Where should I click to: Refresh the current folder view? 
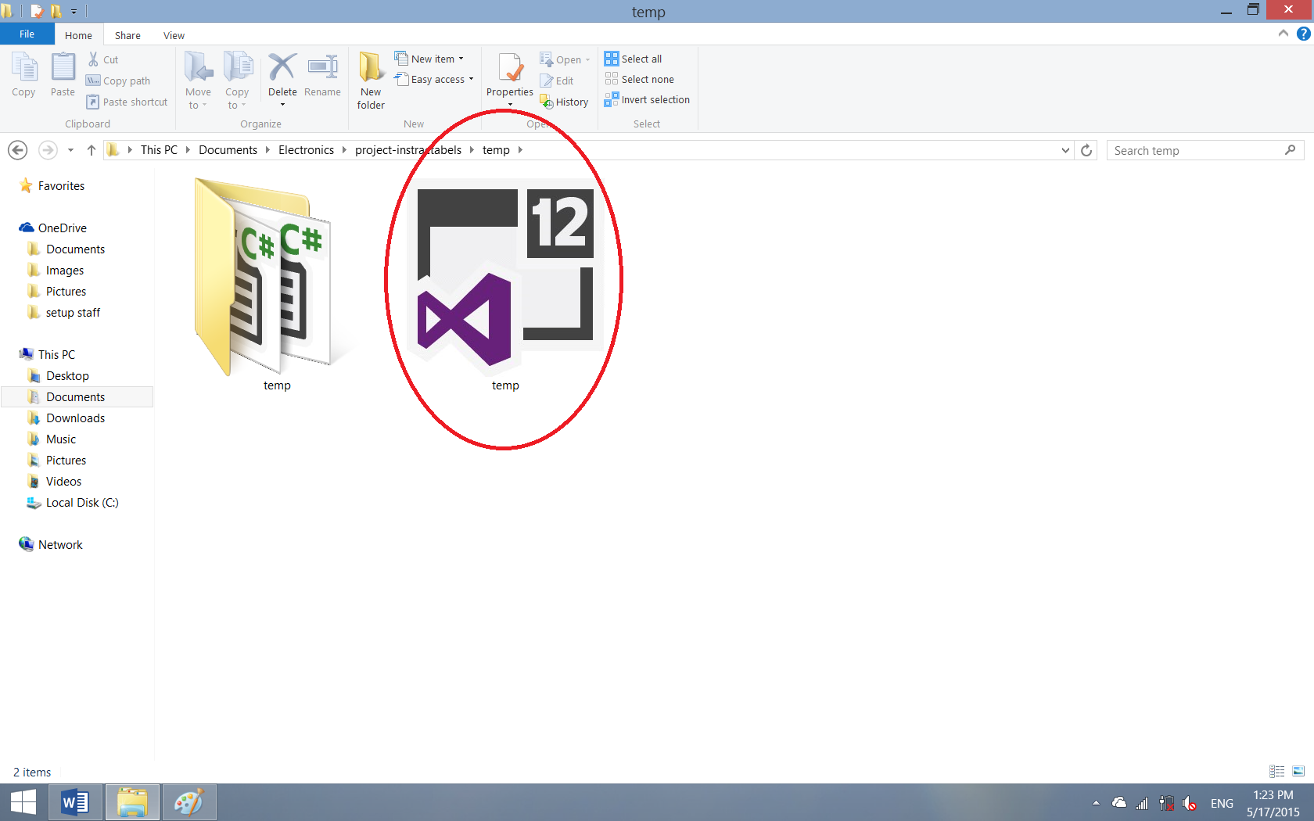1086,150
